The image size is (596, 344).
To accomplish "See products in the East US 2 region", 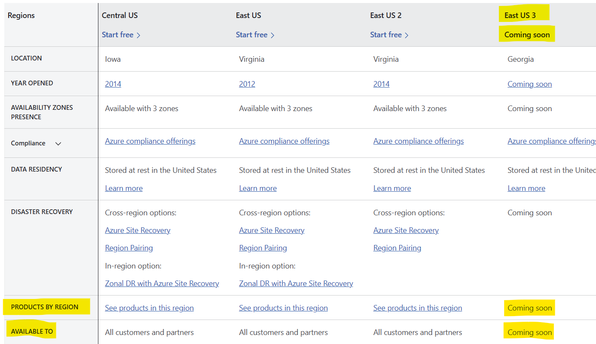I will coord(417,308).
